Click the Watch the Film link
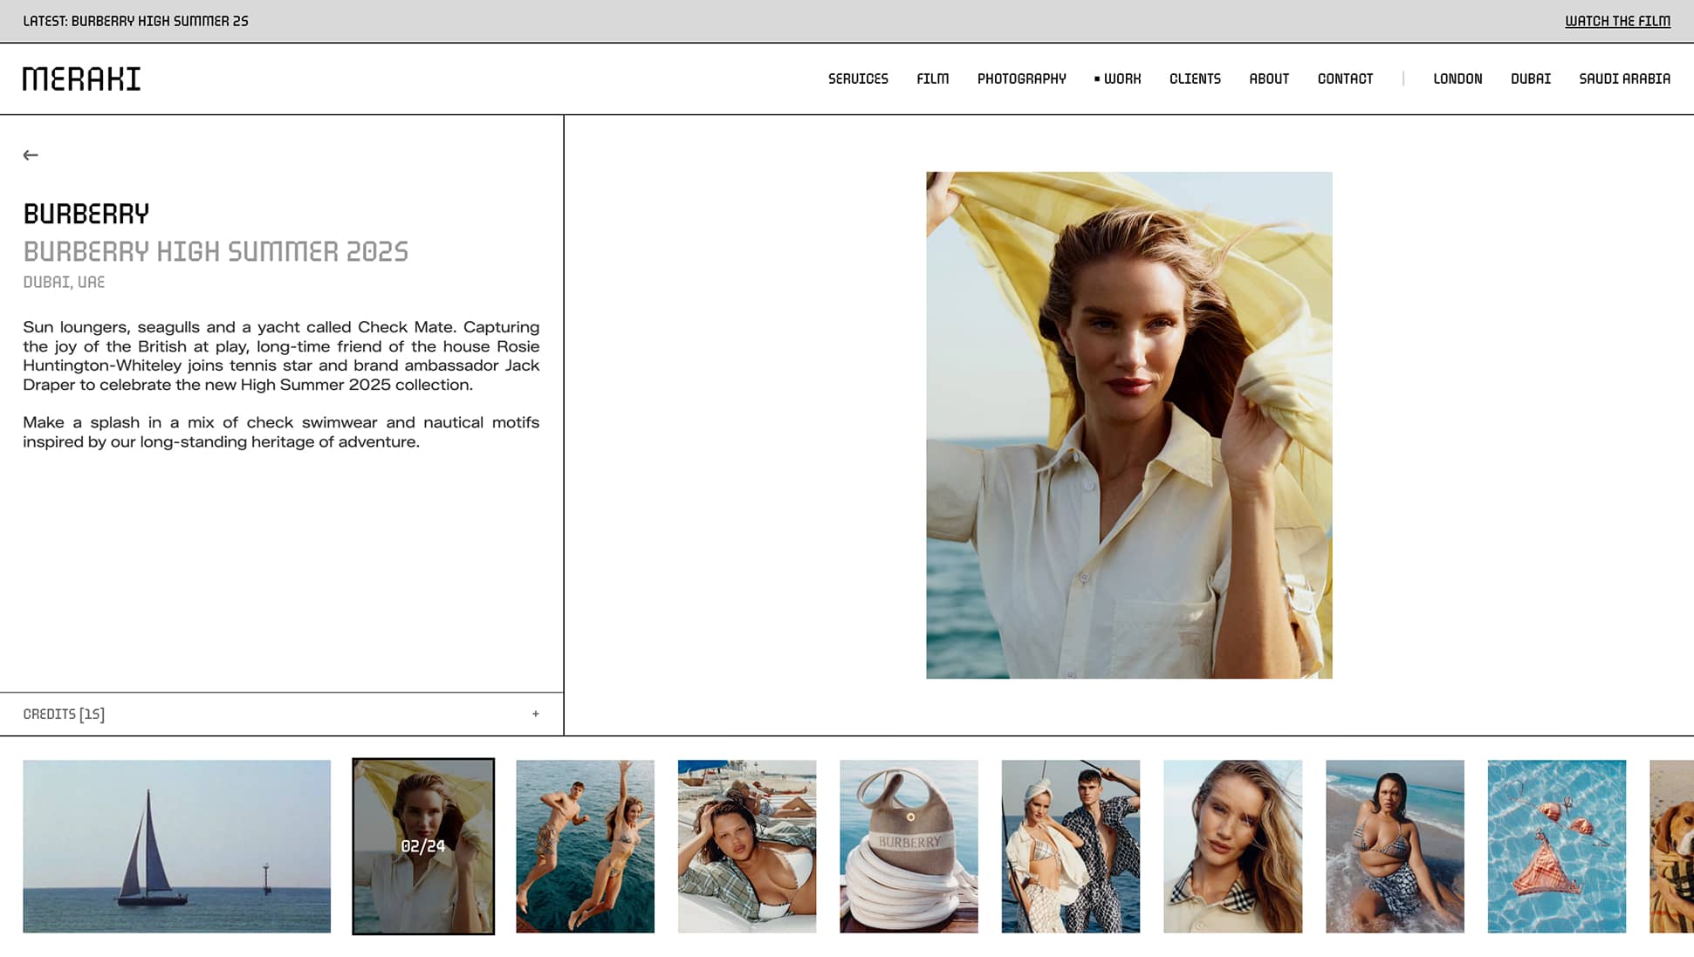 (x=1616, y=21)
